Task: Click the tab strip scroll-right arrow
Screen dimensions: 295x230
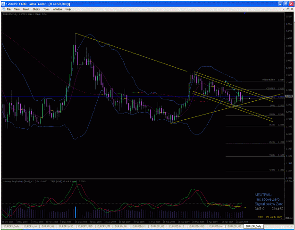Action: pos(292,226)
